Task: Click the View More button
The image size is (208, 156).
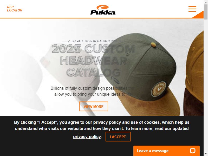Action: pos(94,106)
